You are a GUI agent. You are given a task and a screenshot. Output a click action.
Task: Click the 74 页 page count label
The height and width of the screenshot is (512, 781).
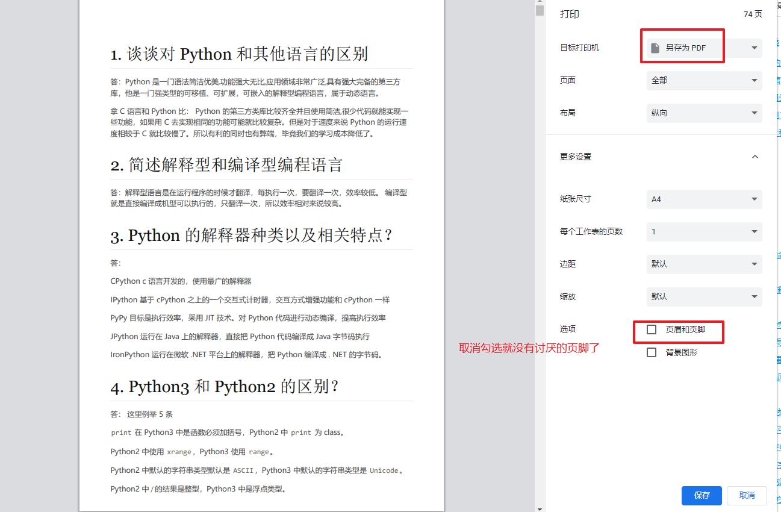[x=753, y=13]
